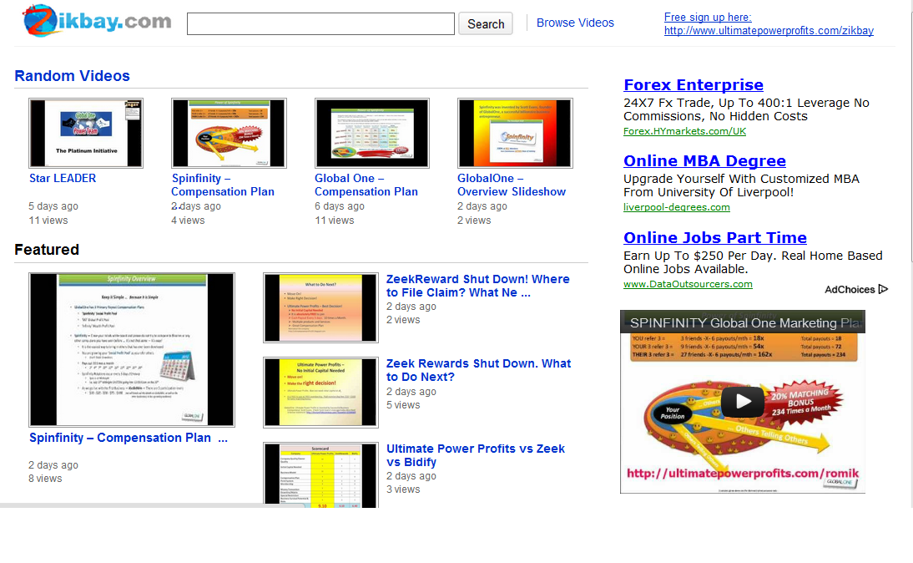This screenshot has height=563, width=913.
Task: Click the '11 views' text under Star LEADER
Action: tap(48, 221)
